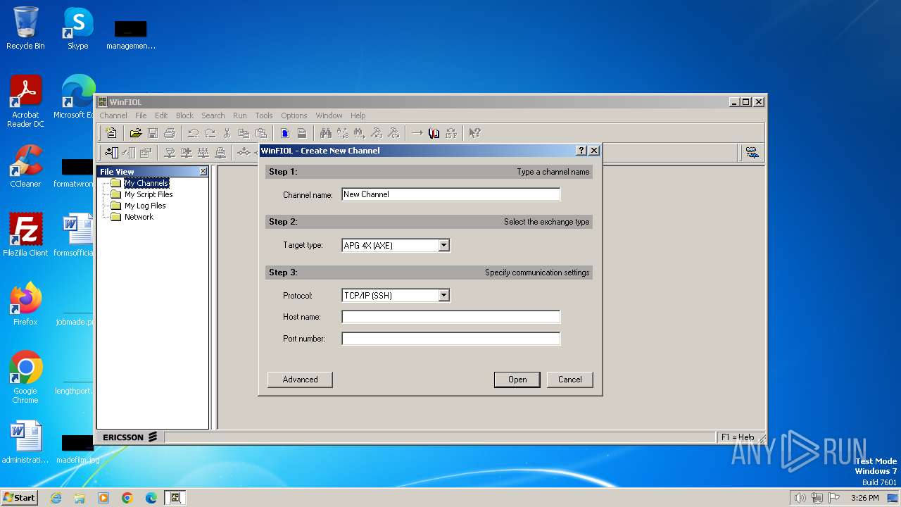Click the New channel toolbar icon
Image resolution: width=901 pixels, height=507 pixels.
pyautogui.click(x=111, y=133)
